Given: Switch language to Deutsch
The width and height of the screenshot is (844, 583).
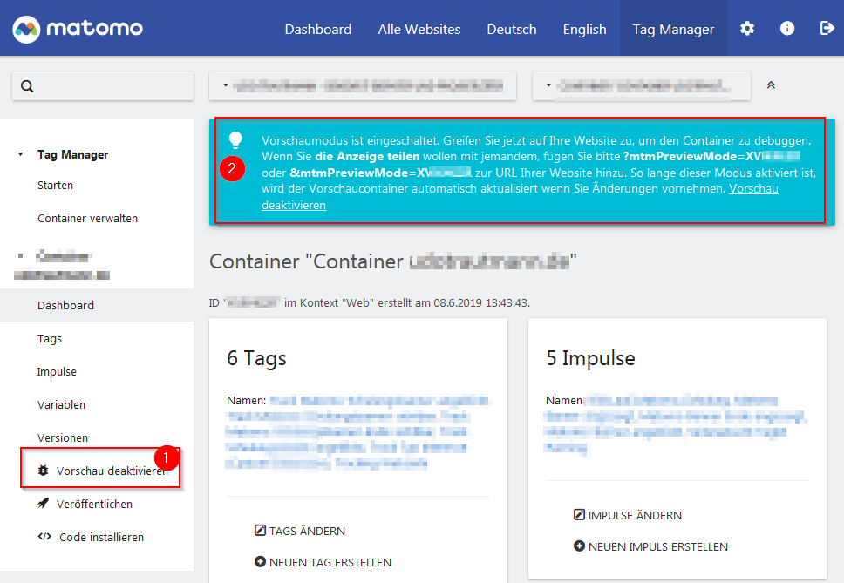Looking at the screenshot, I should (512, 29).
